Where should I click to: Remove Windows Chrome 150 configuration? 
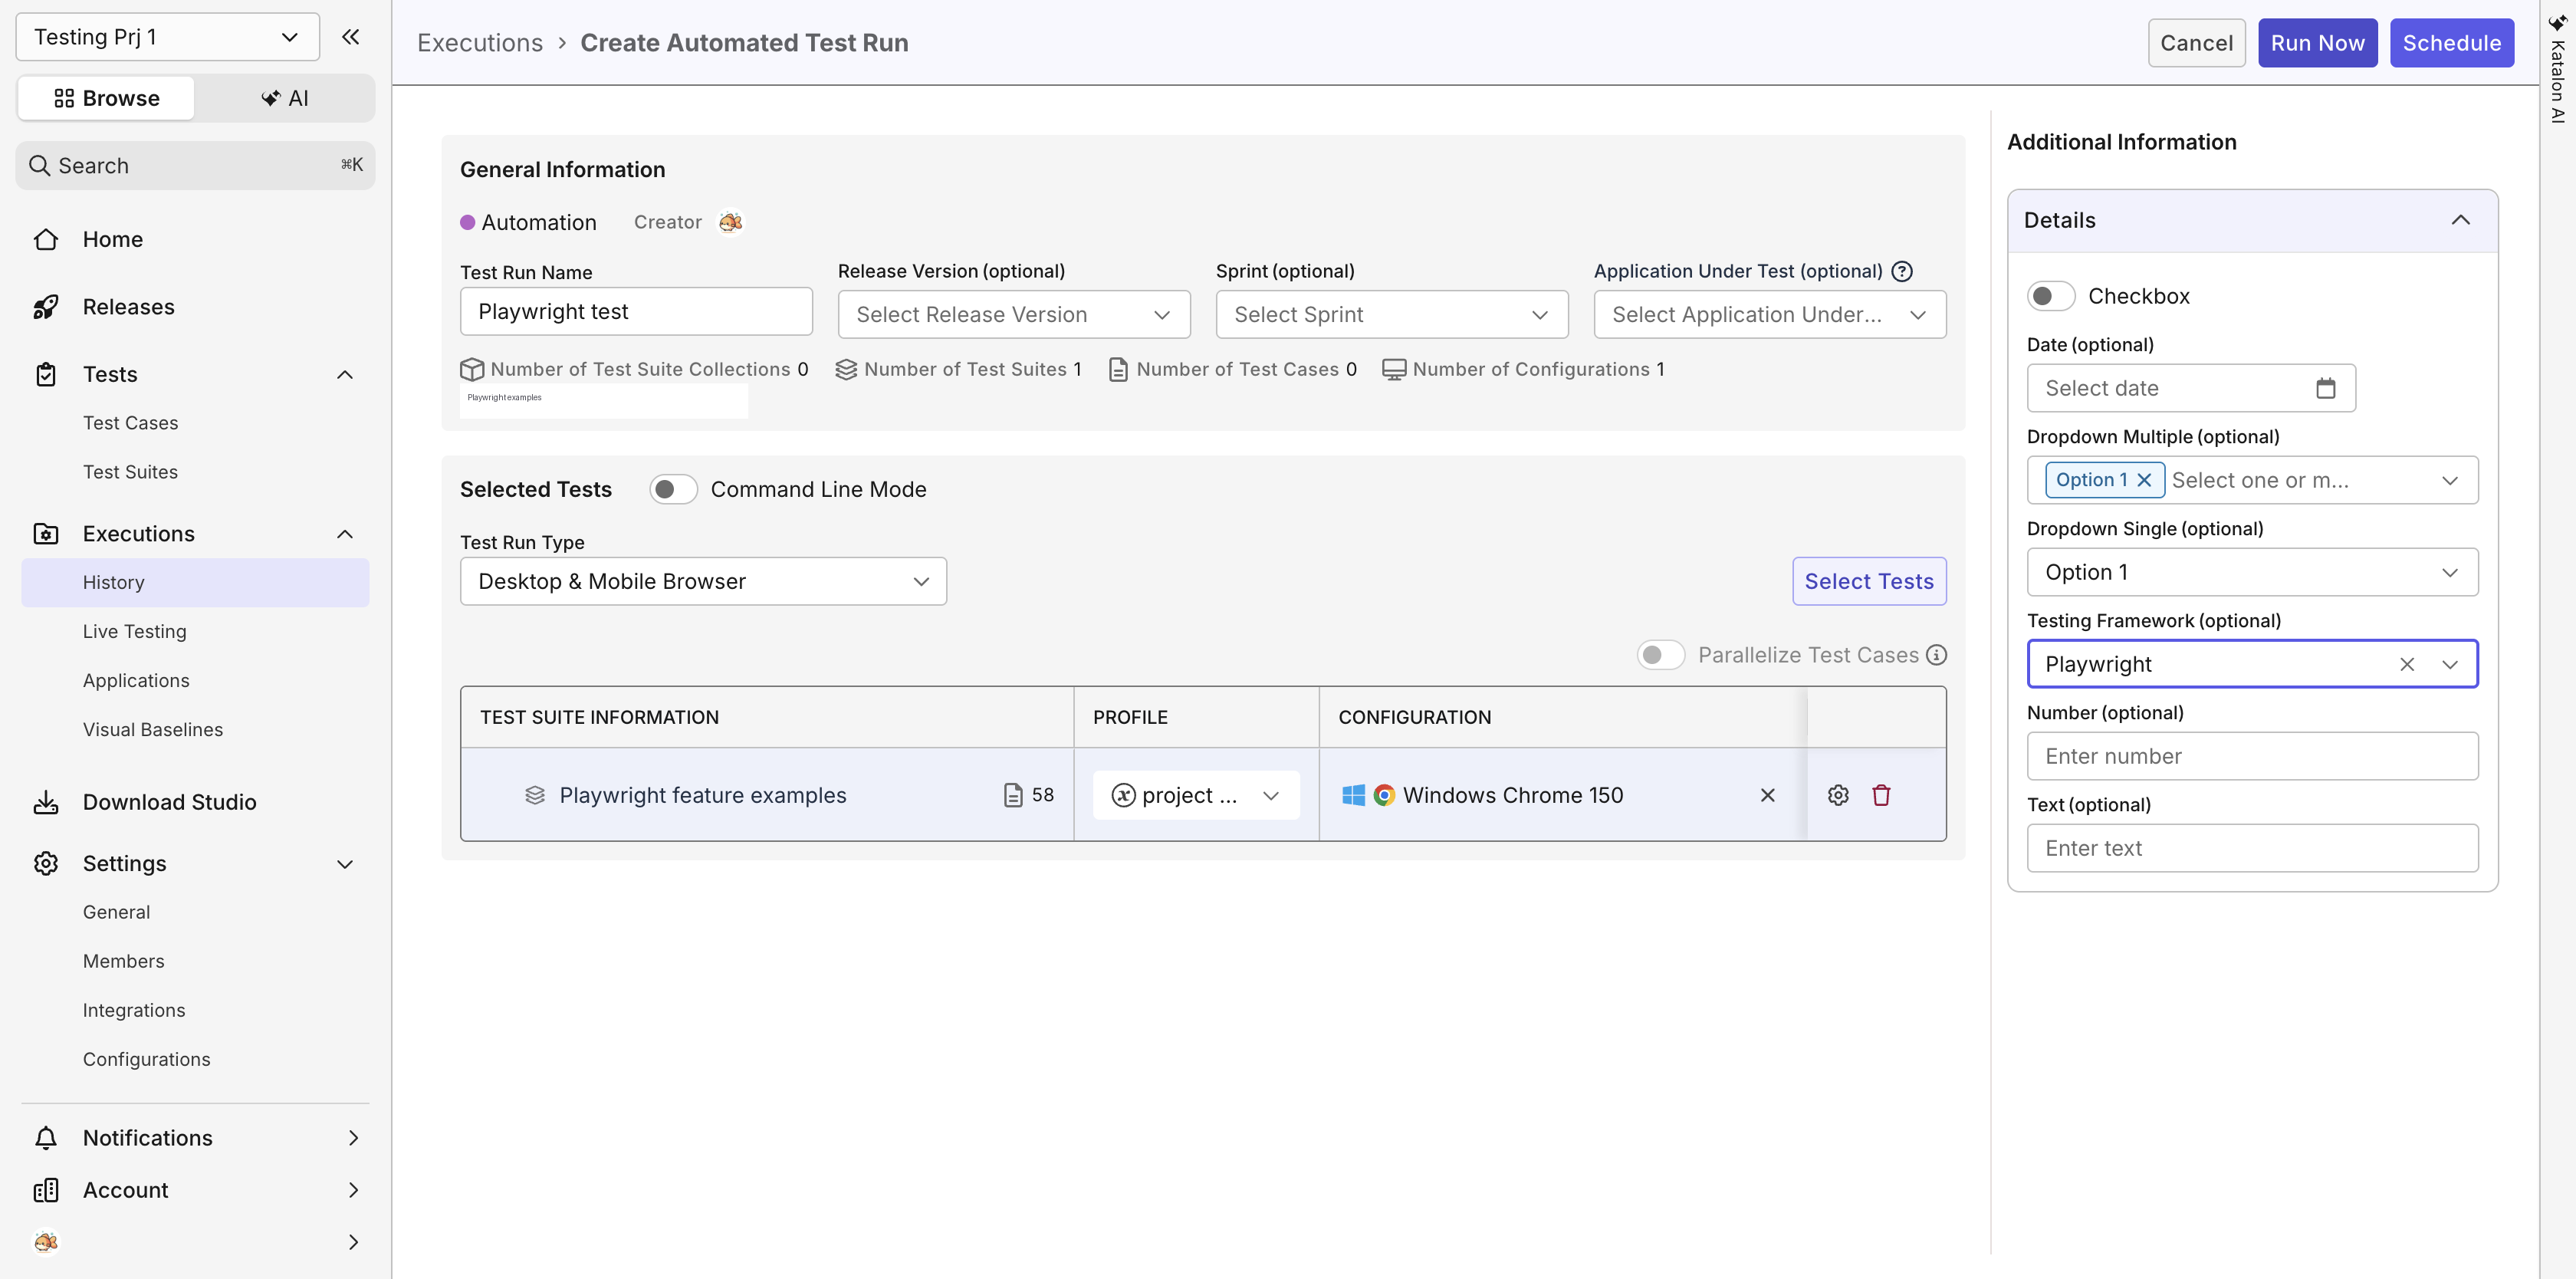pos(1767,795)
